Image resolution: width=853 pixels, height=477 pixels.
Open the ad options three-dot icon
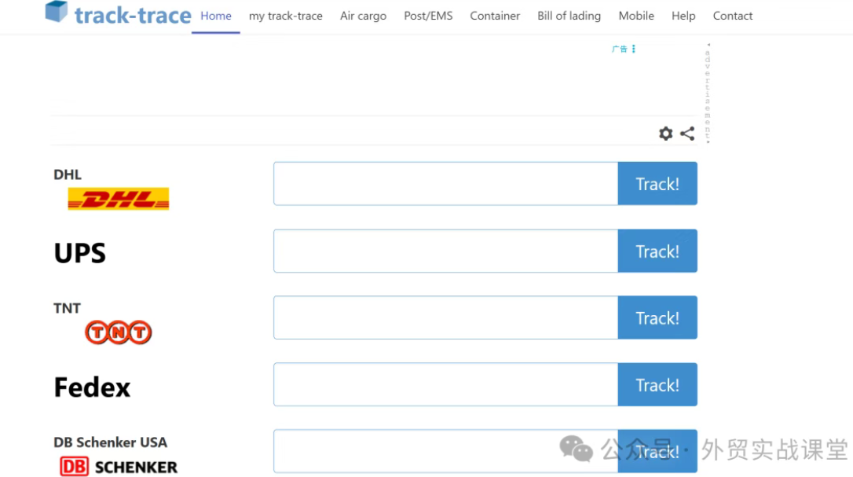click(633, 49)
